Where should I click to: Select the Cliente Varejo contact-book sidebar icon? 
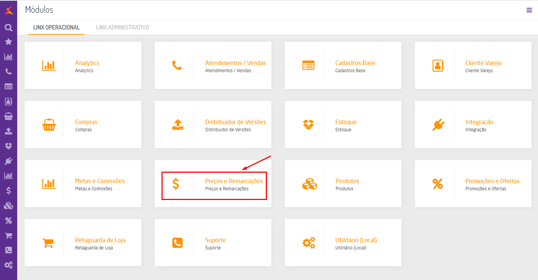8,101
